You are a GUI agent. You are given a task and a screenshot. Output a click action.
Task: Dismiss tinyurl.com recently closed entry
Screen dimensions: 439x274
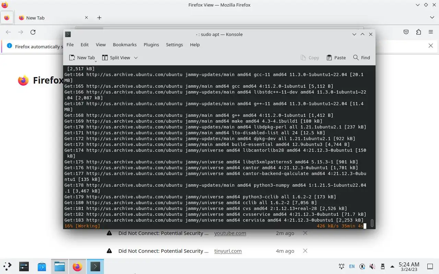coord(305,251)
